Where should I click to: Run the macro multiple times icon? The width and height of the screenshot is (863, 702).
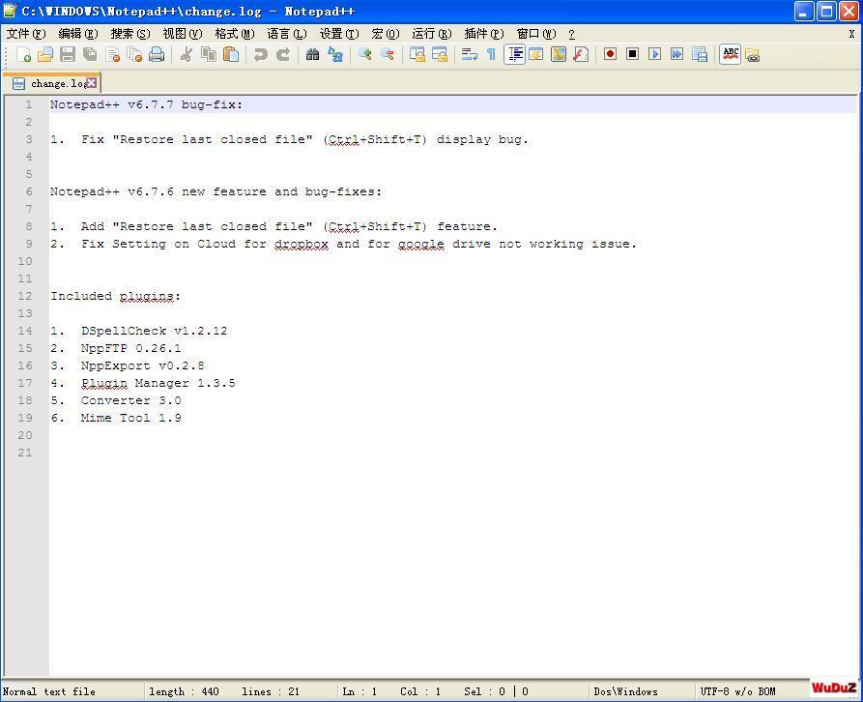(677, 54)
